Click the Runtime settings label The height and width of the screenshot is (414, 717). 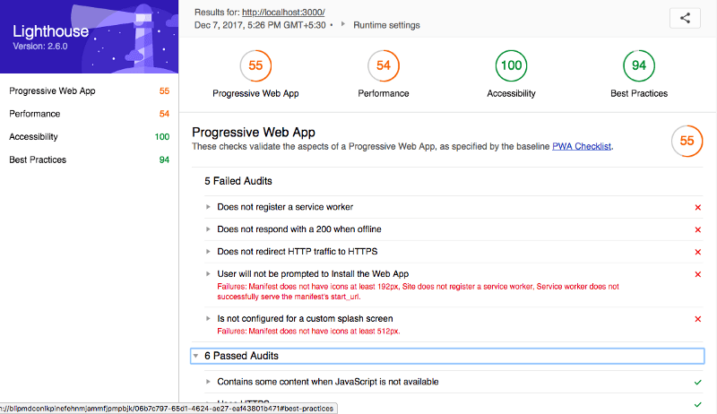pos(386,25)
